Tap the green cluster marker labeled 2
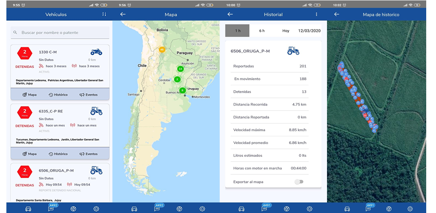Screen dimensions: 436x213 [x=177, y=79]
